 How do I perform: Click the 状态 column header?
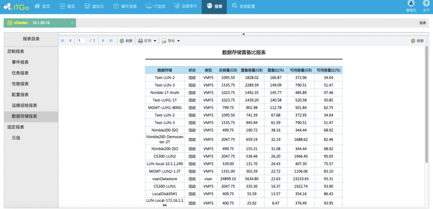pos(192,70)
